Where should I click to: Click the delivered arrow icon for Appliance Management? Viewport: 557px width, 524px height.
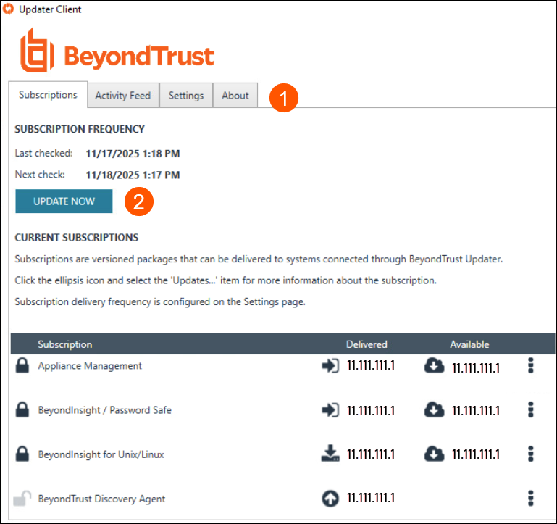330,365
